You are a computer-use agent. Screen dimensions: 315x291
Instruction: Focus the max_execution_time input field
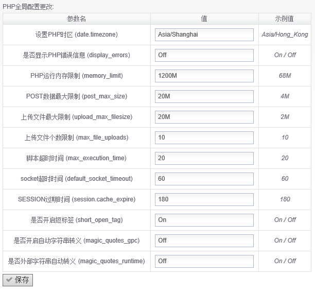(204, 158)
